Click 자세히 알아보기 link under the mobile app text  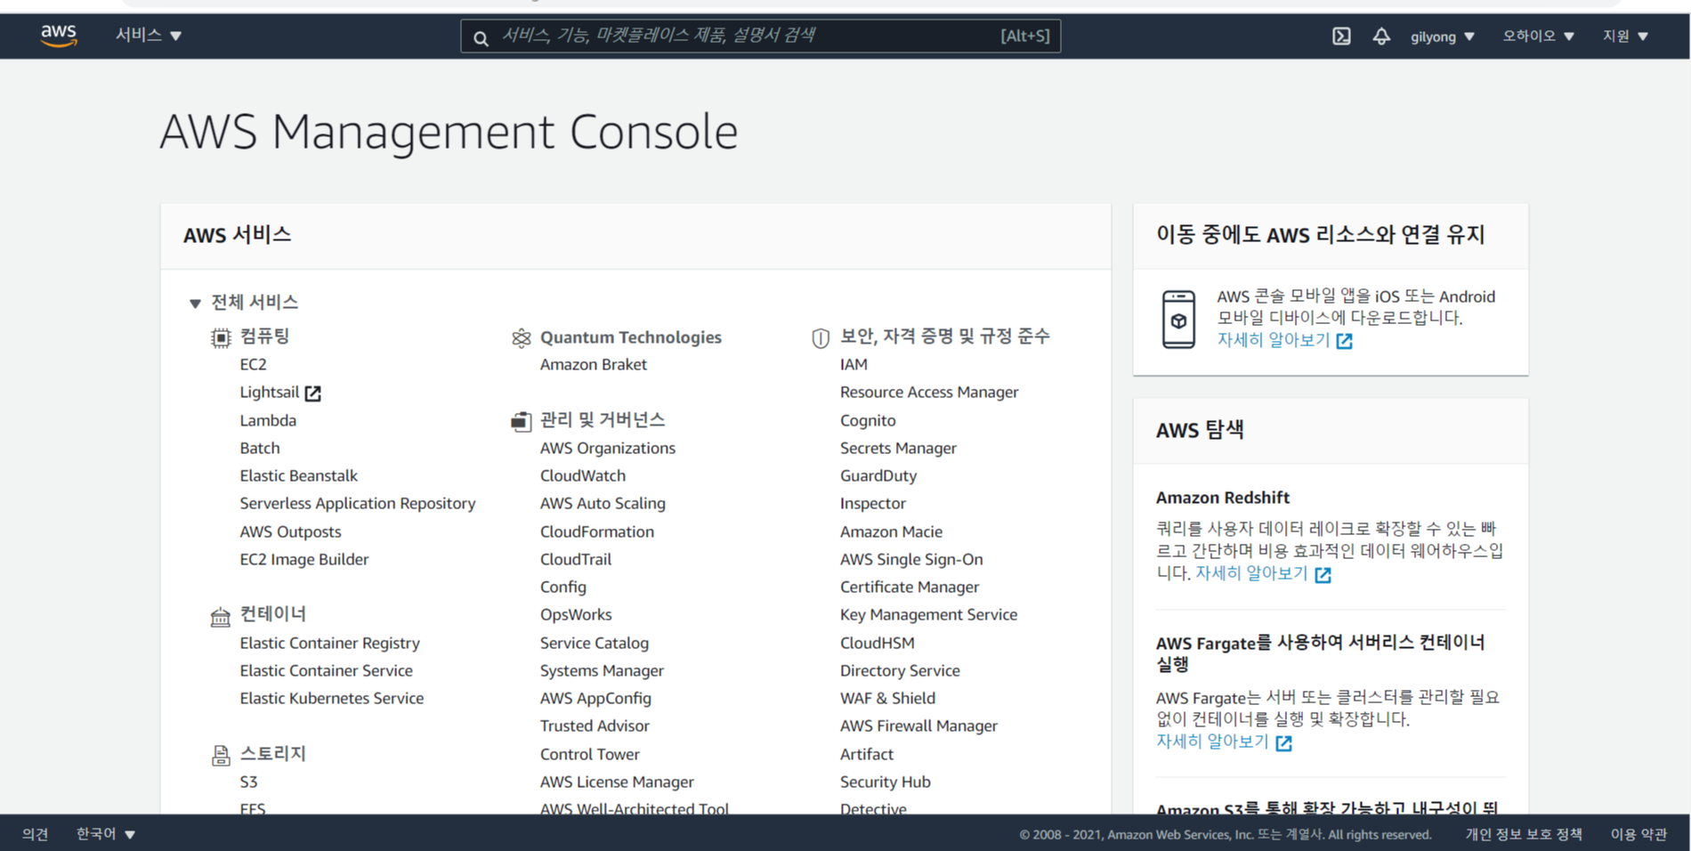(1274, 340)
